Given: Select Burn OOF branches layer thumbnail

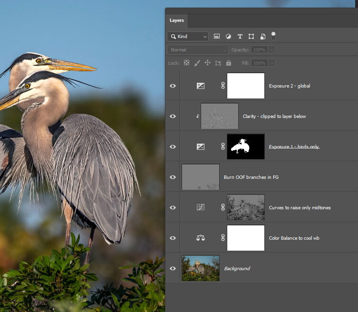Looking at the screenshot, I should (201, 177).
